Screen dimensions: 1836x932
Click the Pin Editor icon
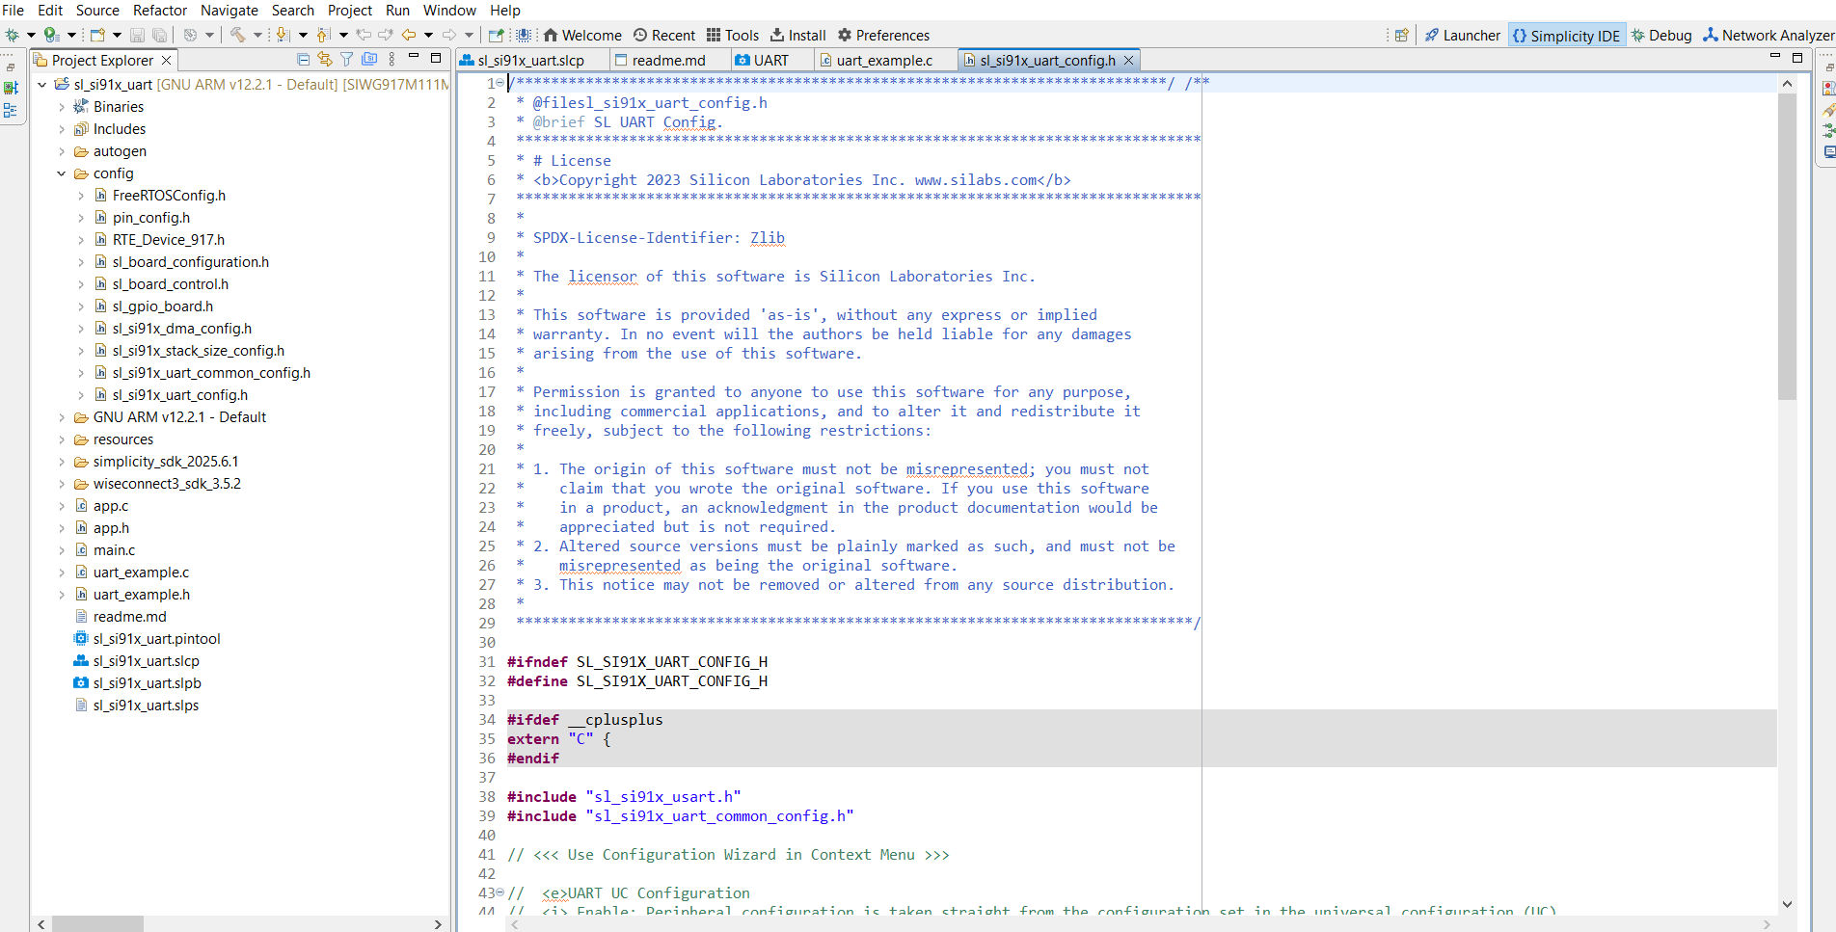496,35
